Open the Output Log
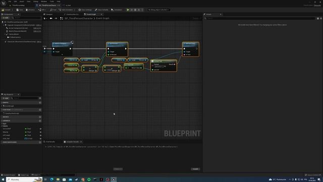Image resolution: width=323 pixels, height=182 pixels. click(x=23, y=175)
